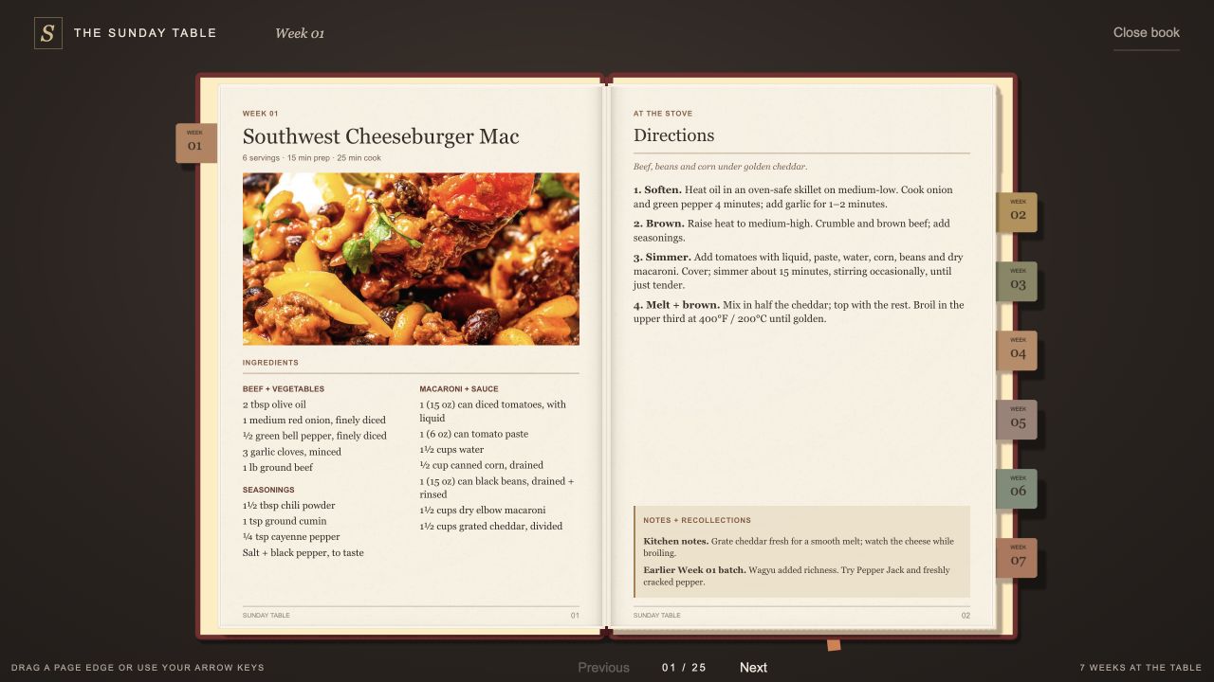Image resolution: width=1214 pixels, height=682 pixels.
Task: Click the '3. Simmer.' direction step
Action: [x=799, y=271]
